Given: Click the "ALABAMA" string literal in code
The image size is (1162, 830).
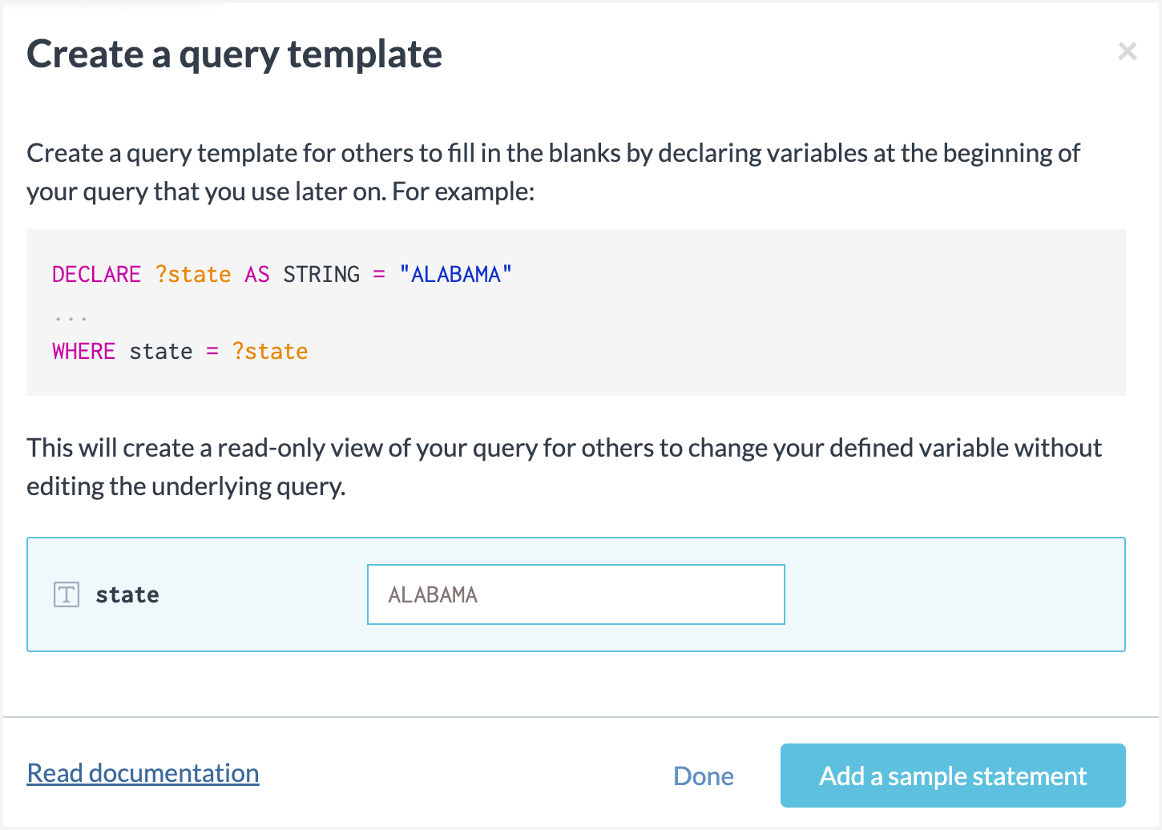Looking at the screenshot, I should pyautogui.click(x=455, y=274).
